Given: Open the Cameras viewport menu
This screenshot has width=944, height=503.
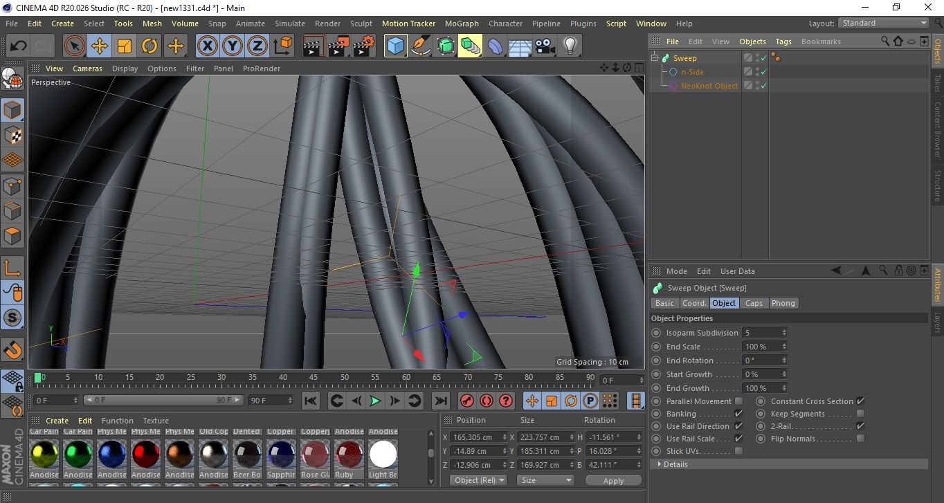Looking at the screenshot, I should [x=87, y=68].
